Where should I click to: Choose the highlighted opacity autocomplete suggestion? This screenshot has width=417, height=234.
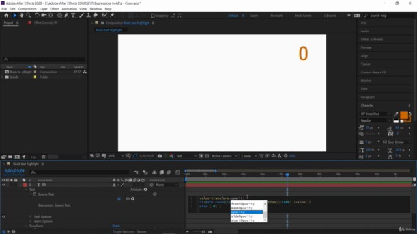pos(246,213)
